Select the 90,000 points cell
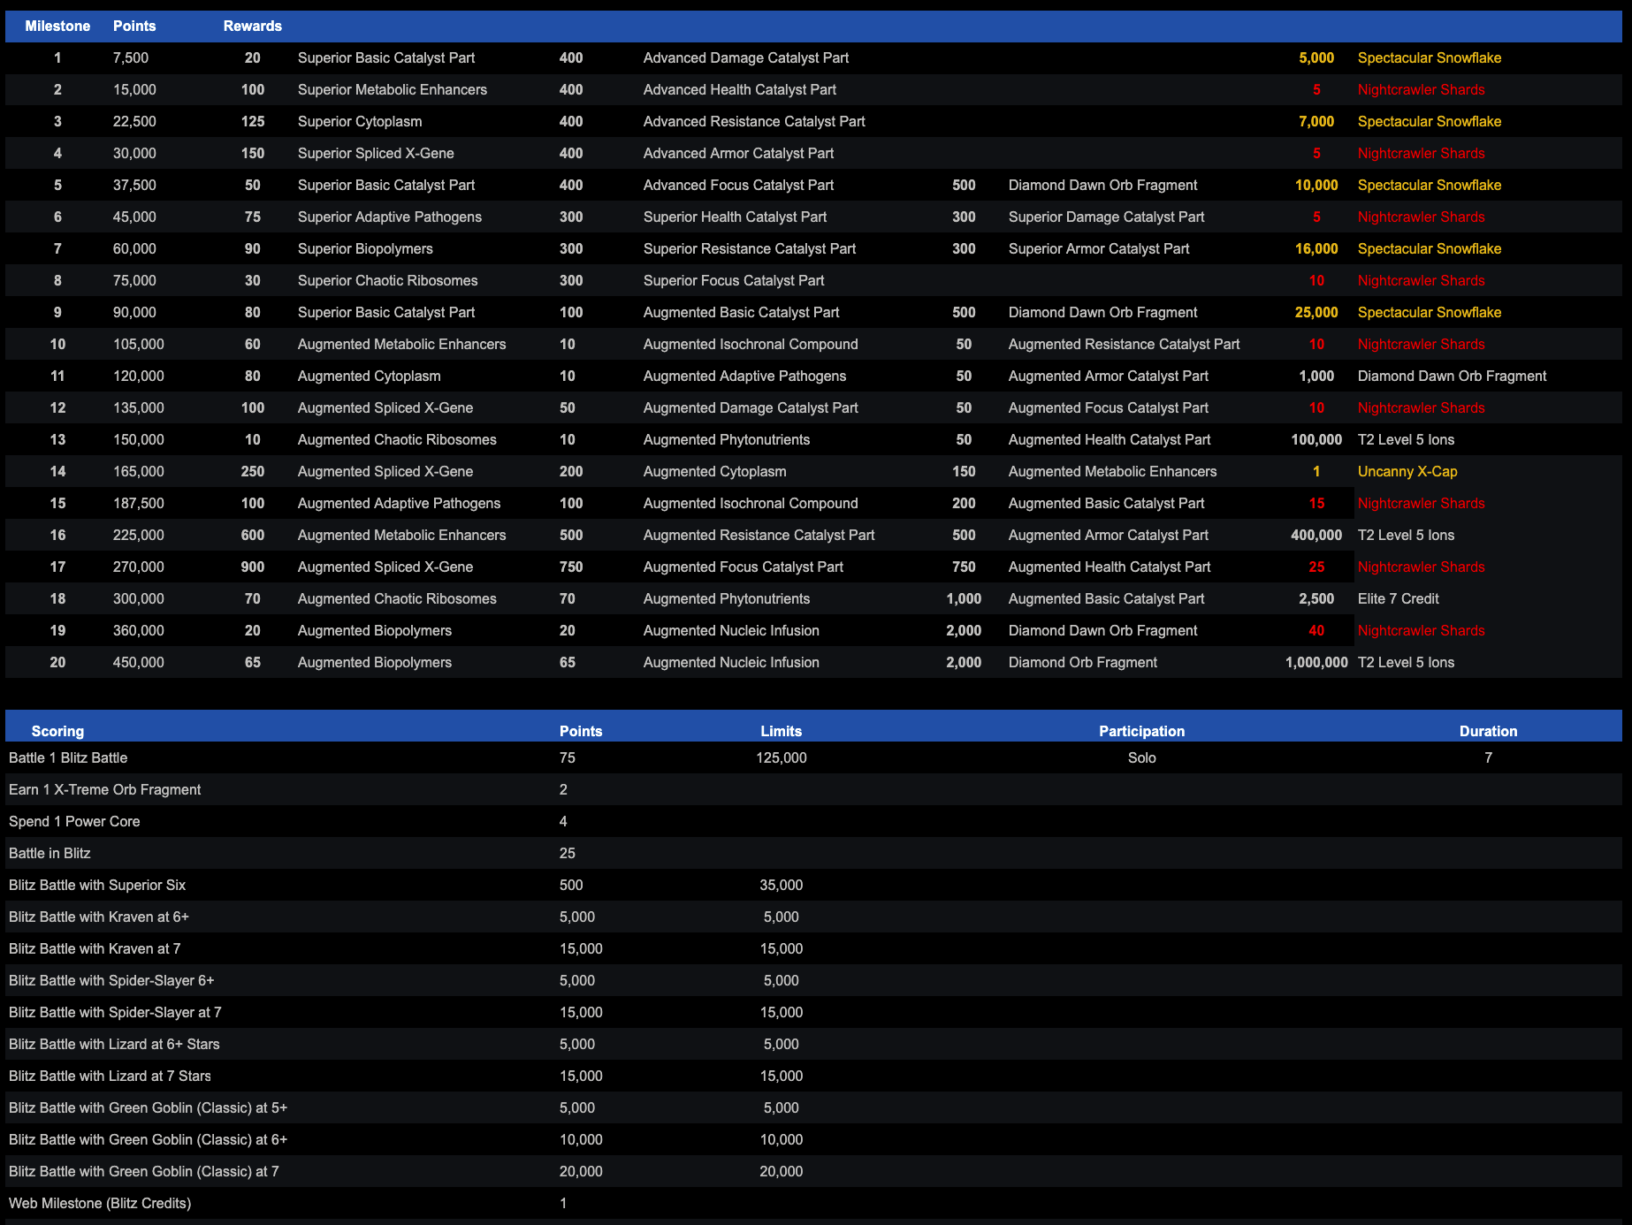This screenshot has width=1632, height=1225. [134, 312]
